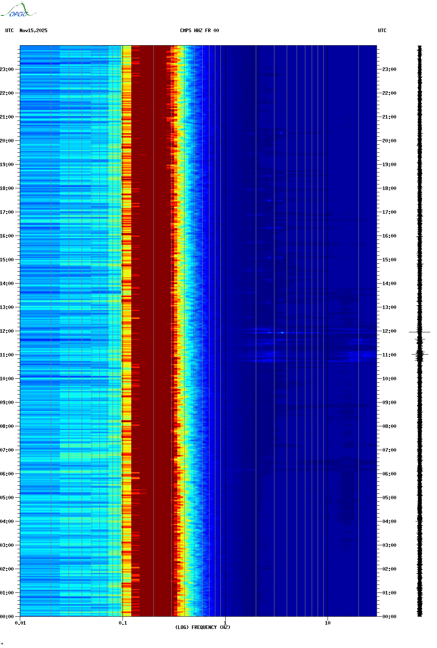Pick the 06:00 label on the left time axis
Image resolution: width=437 pixels, height=648 pixels.
7,474
